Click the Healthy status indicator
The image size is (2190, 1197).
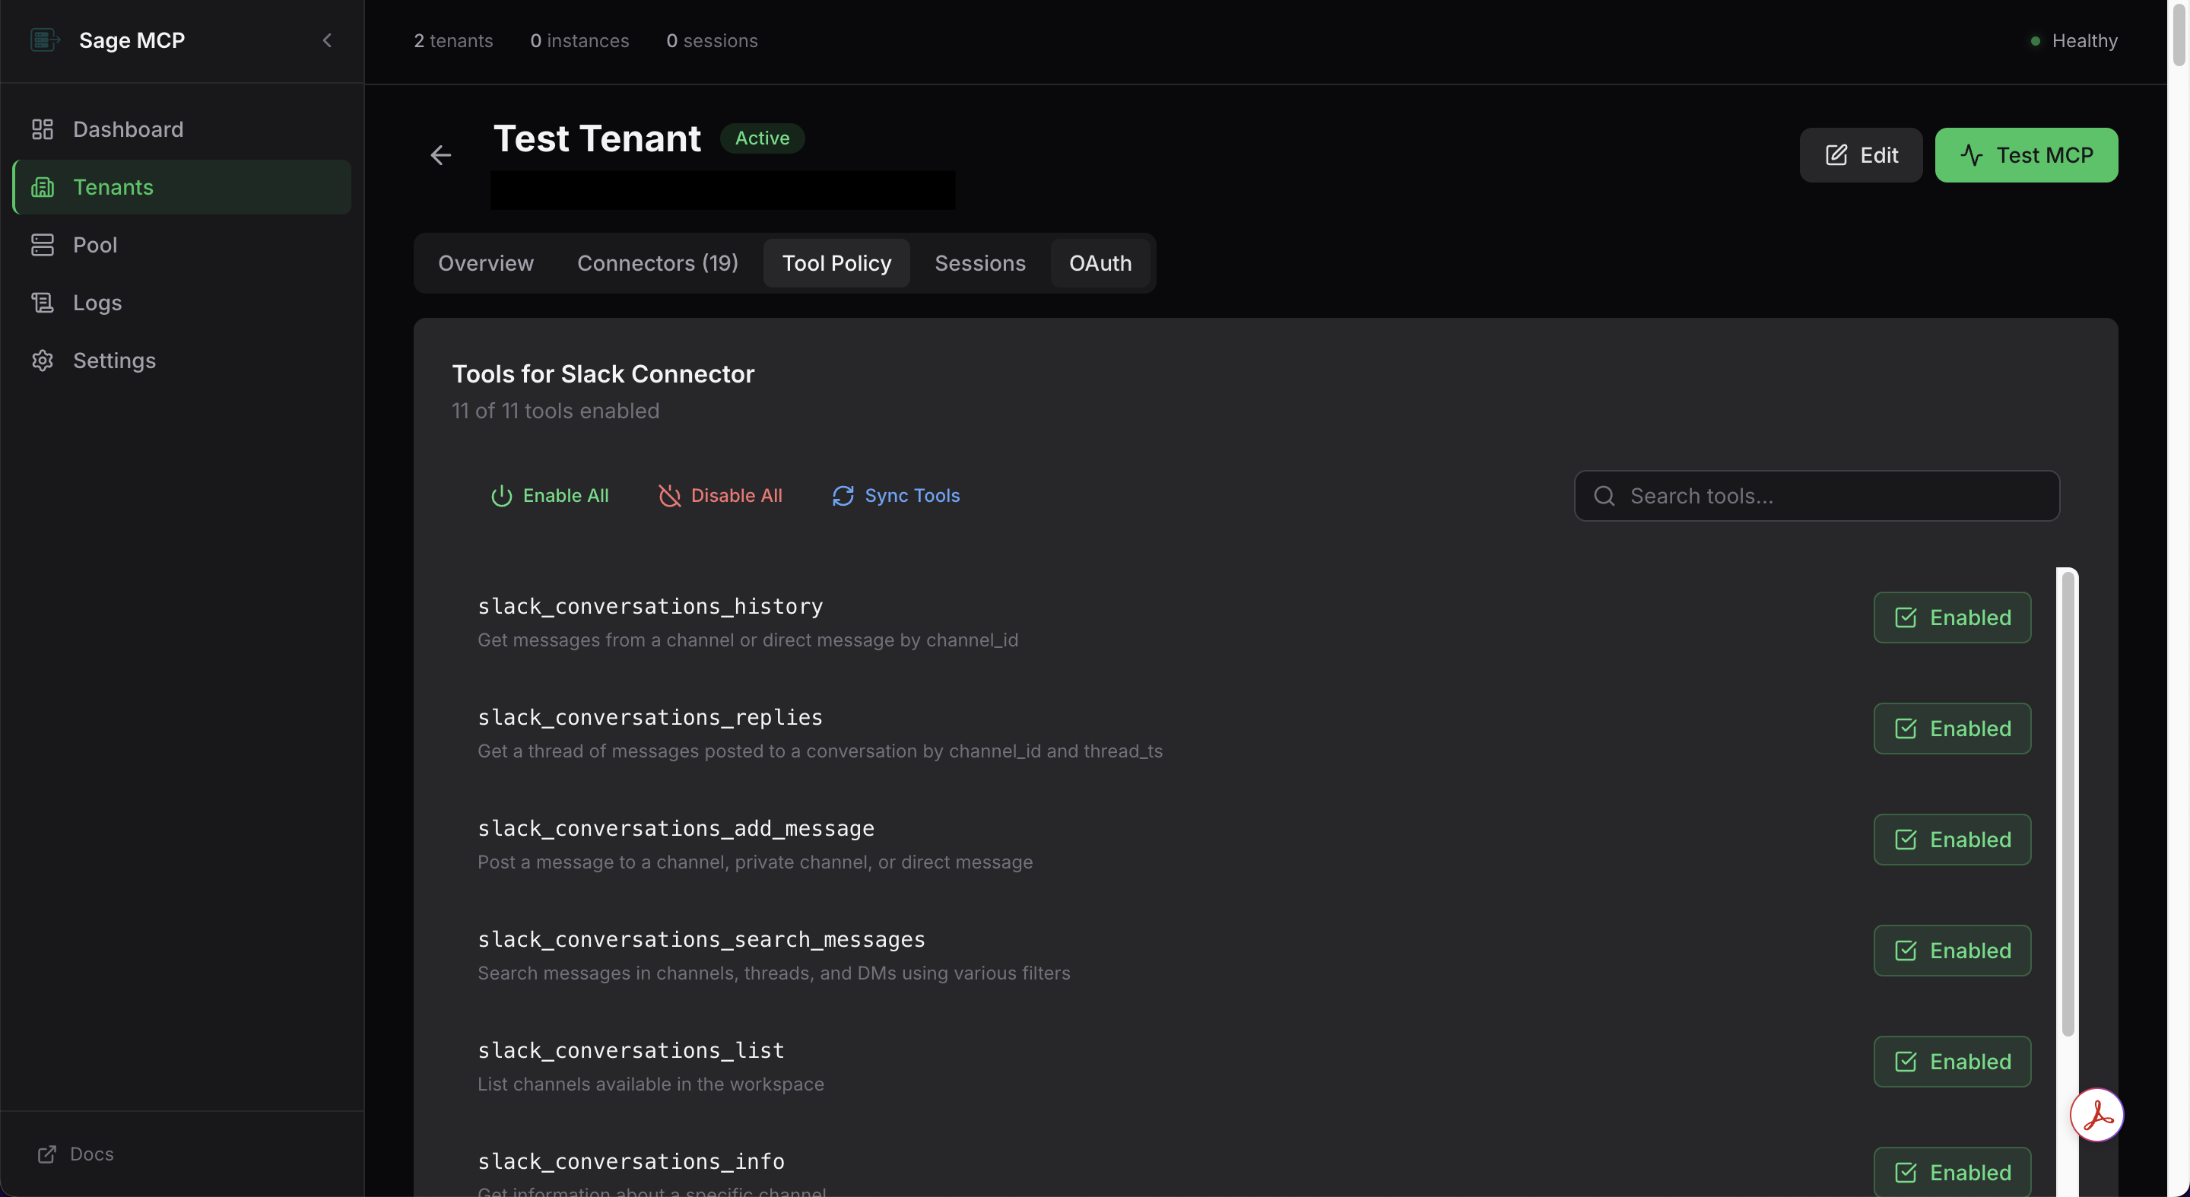pos(2073,41)
